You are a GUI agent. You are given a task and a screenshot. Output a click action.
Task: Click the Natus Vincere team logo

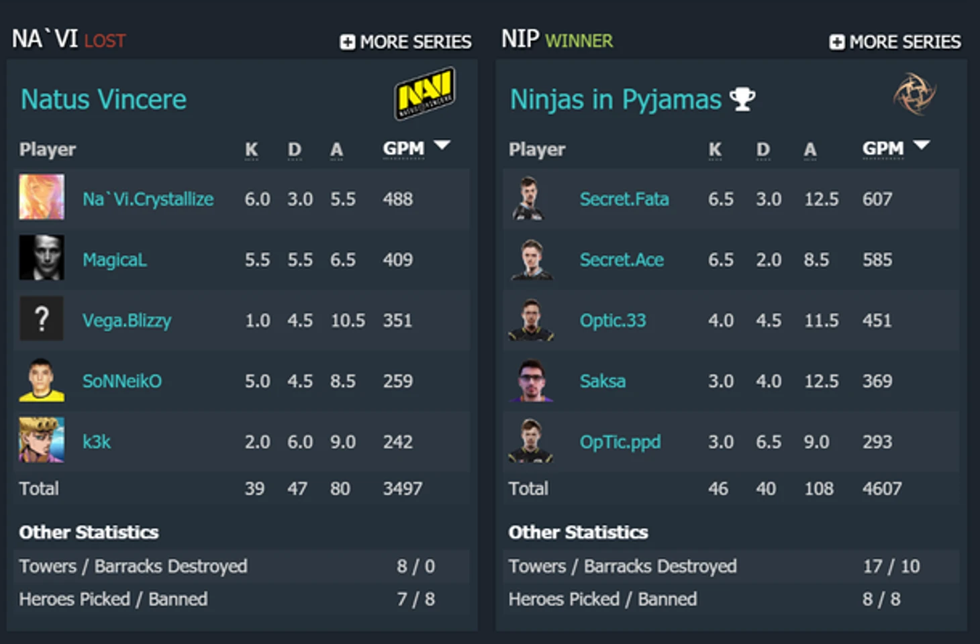(x=424, y=94)
